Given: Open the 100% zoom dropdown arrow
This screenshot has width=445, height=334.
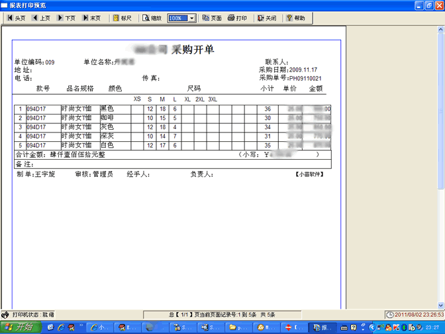Looking at the screenshot, I should (192, 19).
